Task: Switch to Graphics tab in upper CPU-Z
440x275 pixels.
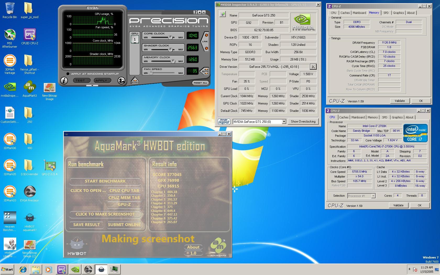Action: click(398, 13)
